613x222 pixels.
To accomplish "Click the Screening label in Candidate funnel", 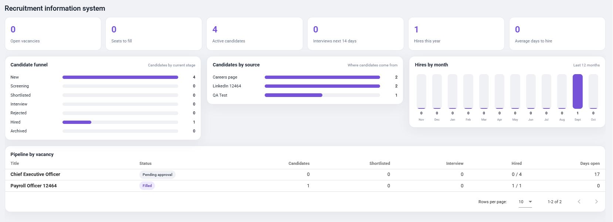I will point(20,86).
